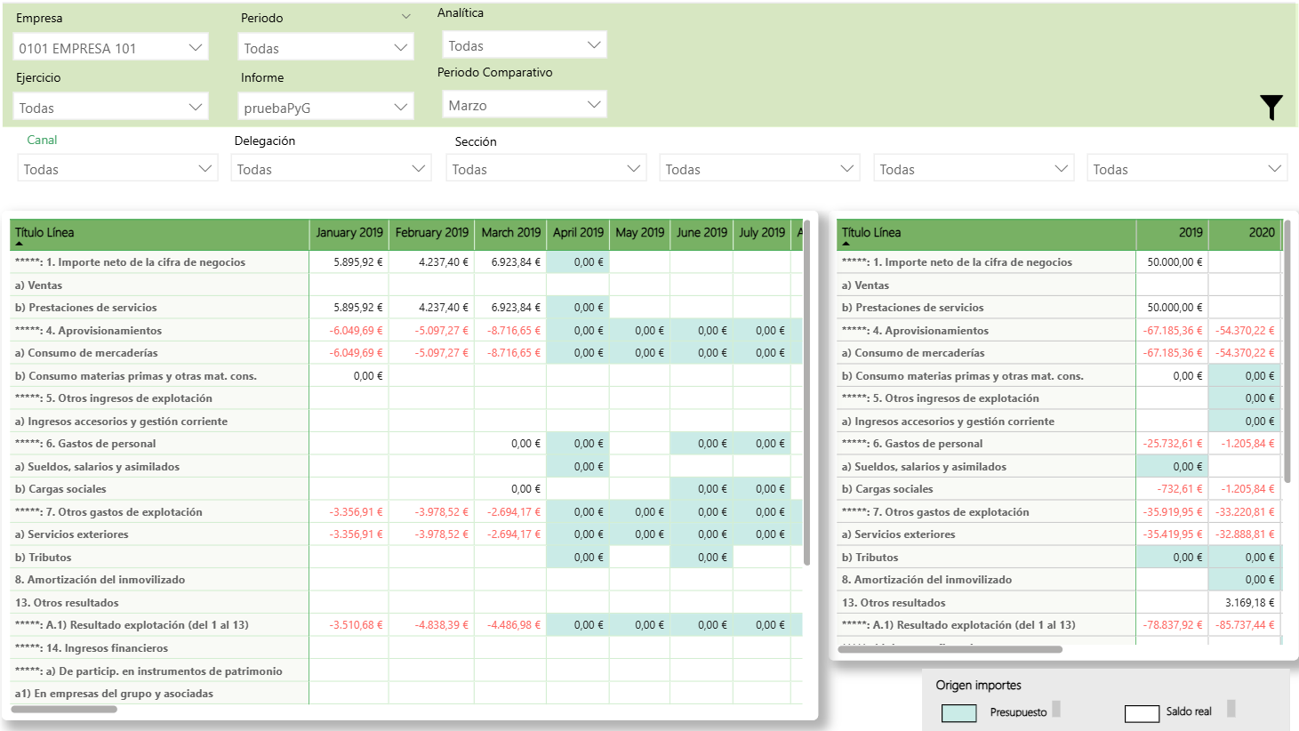The width and height of the screenshot is (1299, 731).
Task: Expand the Informe dropdown set to pruebaPyG
Action: (326, 108)
